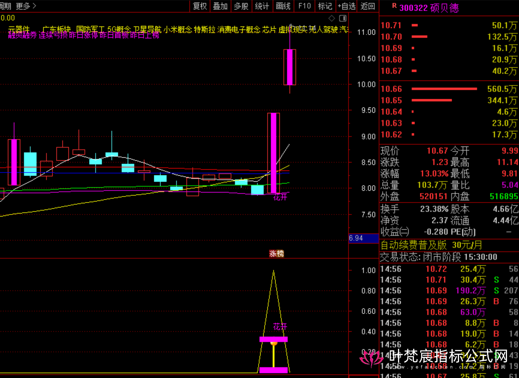
Task: Click the 返回 button
Action: [x=368, y=6]
